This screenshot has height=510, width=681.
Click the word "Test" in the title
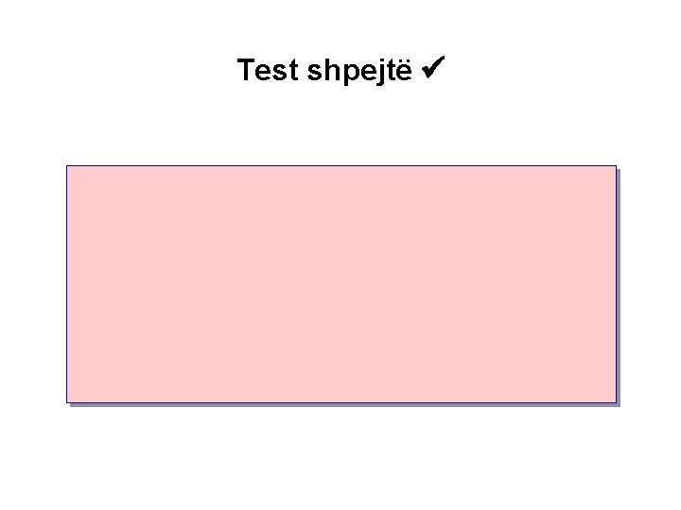(265, 70)
